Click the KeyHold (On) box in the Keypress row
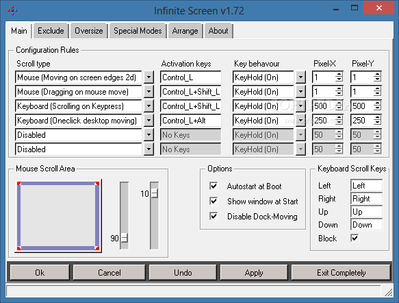 263,106
